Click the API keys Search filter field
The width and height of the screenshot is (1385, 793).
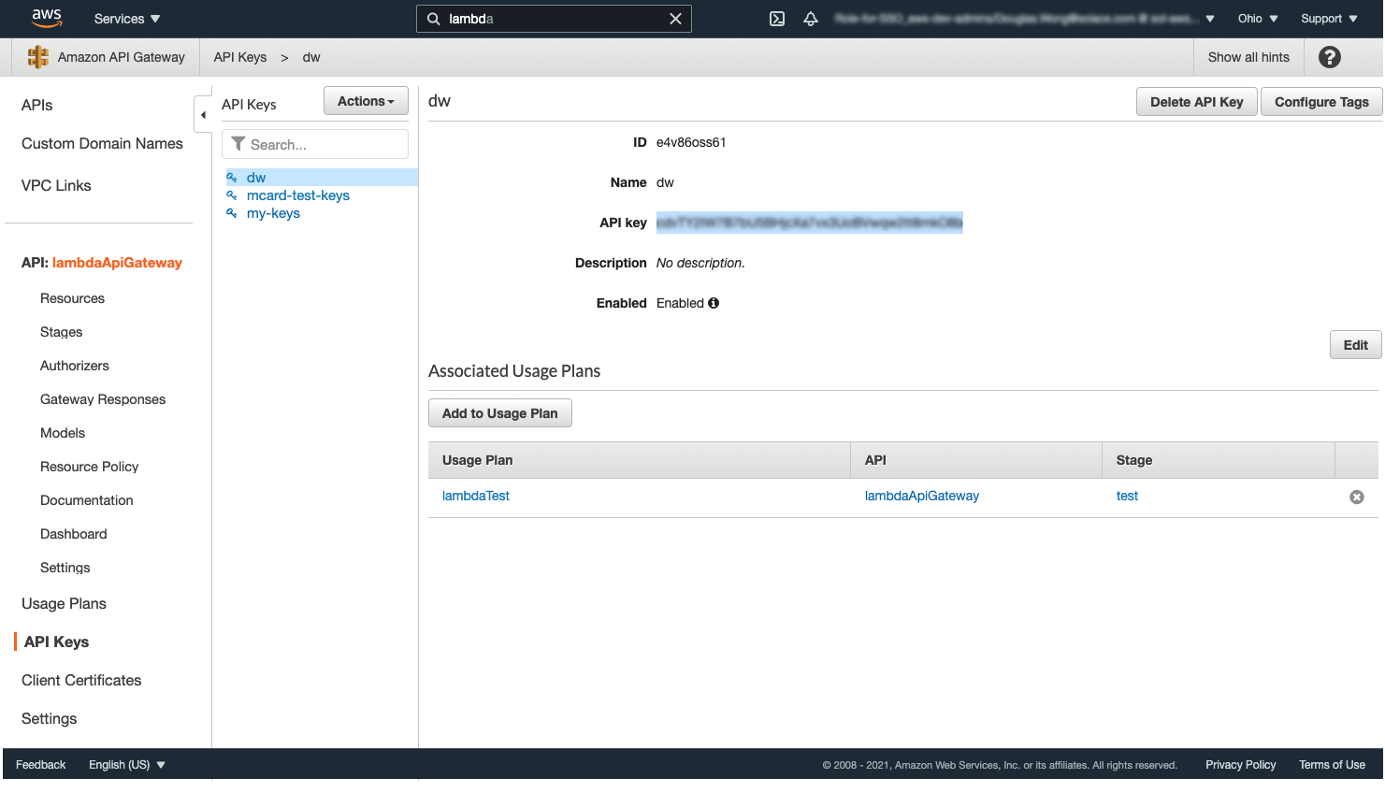[323, 145]
